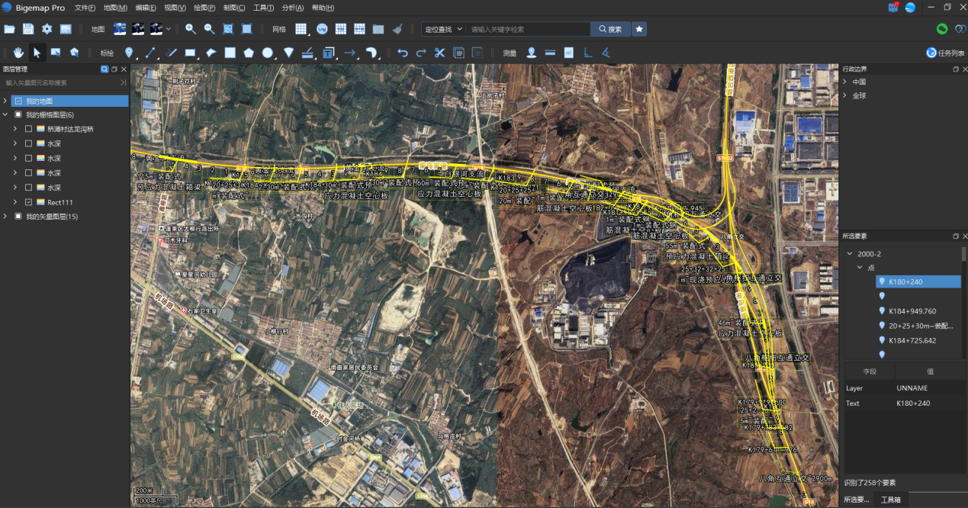Select the K184+949.760 point item
The image size is (968, 508).
[918, 310]
